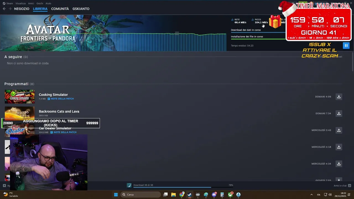Open the Amici menu
Viewport: 354px width, 199px height.
pyautogui.click(x=31, y=3)
